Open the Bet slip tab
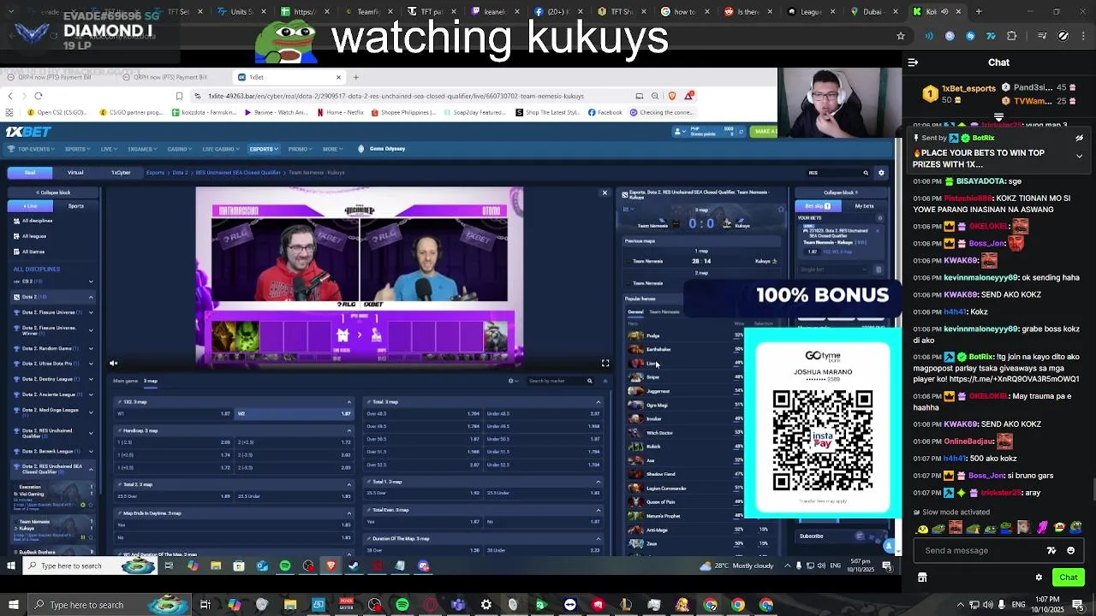This screenshot has width=1096, height=616. click(x=818, y=206)
